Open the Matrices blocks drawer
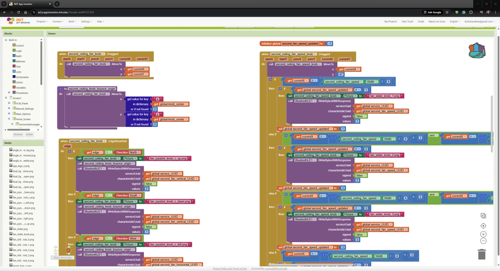This screenshot has width=500, height=271. coord(19,61)
